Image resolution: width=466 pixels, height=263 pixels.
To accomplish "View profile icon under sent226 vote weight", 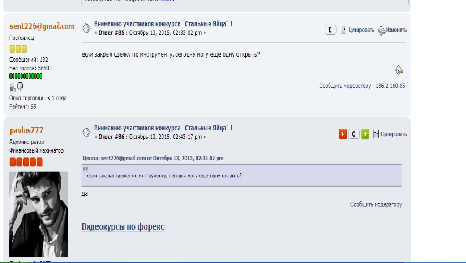I will pos(12,87).
